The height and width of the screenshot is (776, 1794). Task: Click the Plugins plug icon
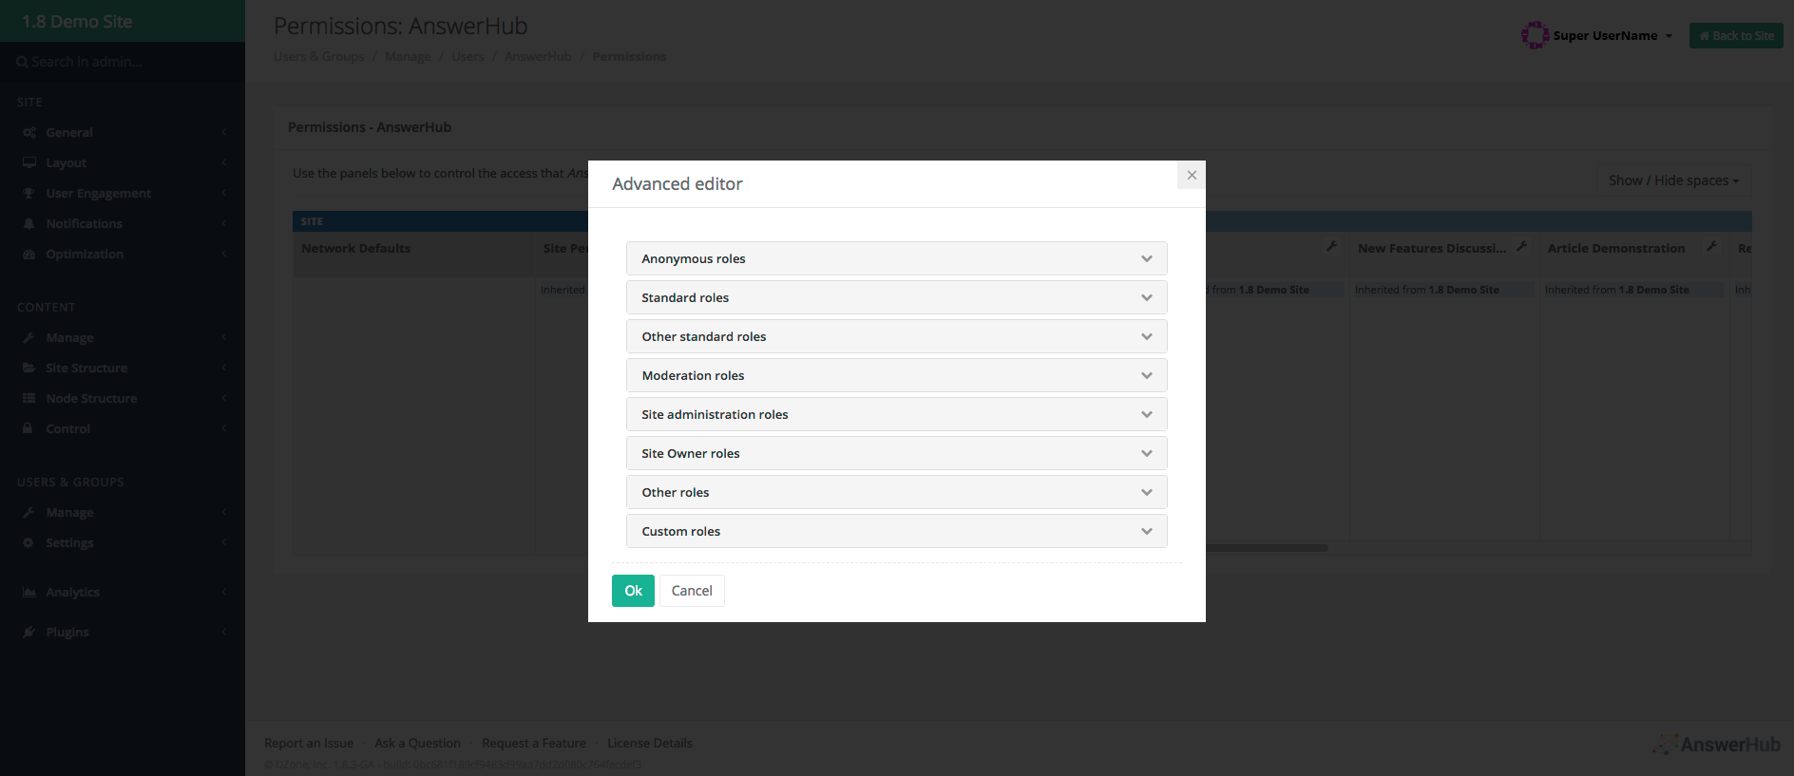(29, 632)
